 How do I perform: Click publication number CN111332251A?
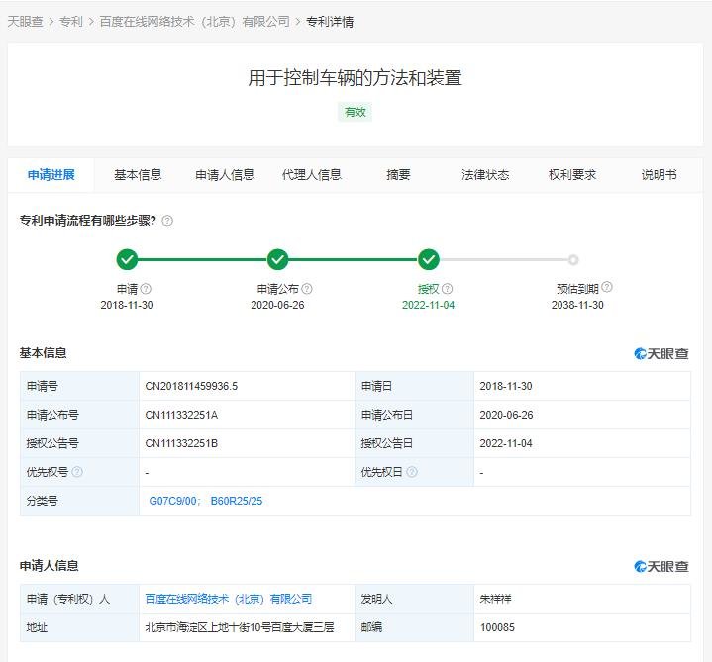coord(181,415)
